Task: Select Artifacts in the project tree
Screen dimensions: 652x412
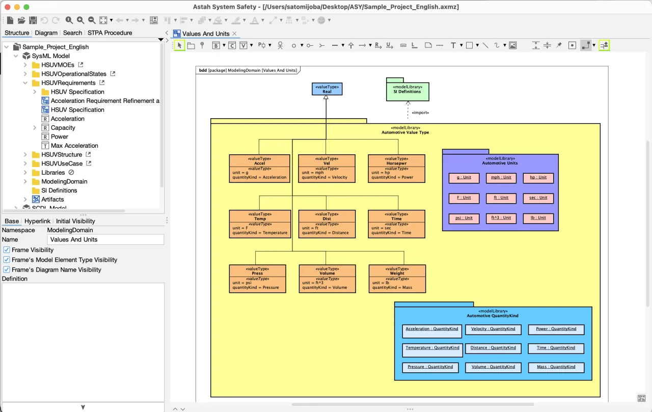Action: click(52, 199)
